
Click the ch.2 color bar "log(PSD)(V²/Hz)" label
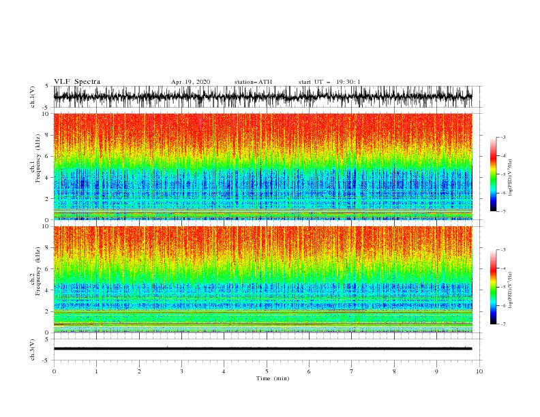511,290
